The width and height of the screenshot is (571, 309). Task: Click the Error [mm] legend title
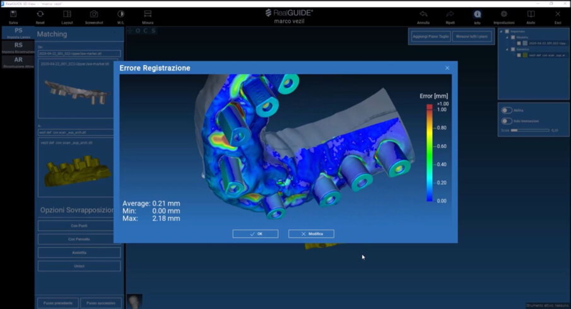pos(433,96)
